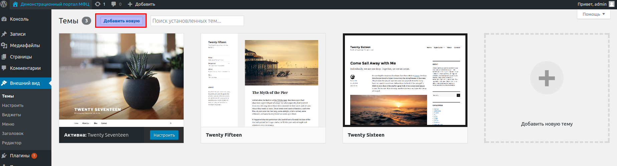Open the site home icon in admin bar

pyautogui.click(x=15, y=4)
